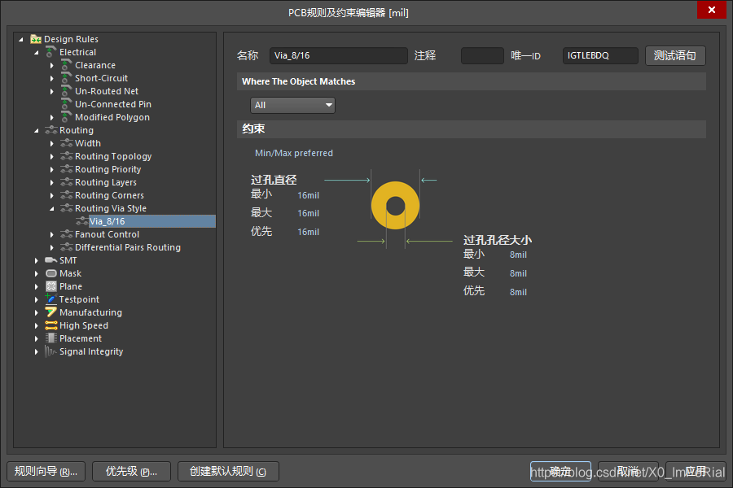Edit the 过孔直径 最小 16mil value
Viewport: 733px width, 488px height.
pos(308,196)
